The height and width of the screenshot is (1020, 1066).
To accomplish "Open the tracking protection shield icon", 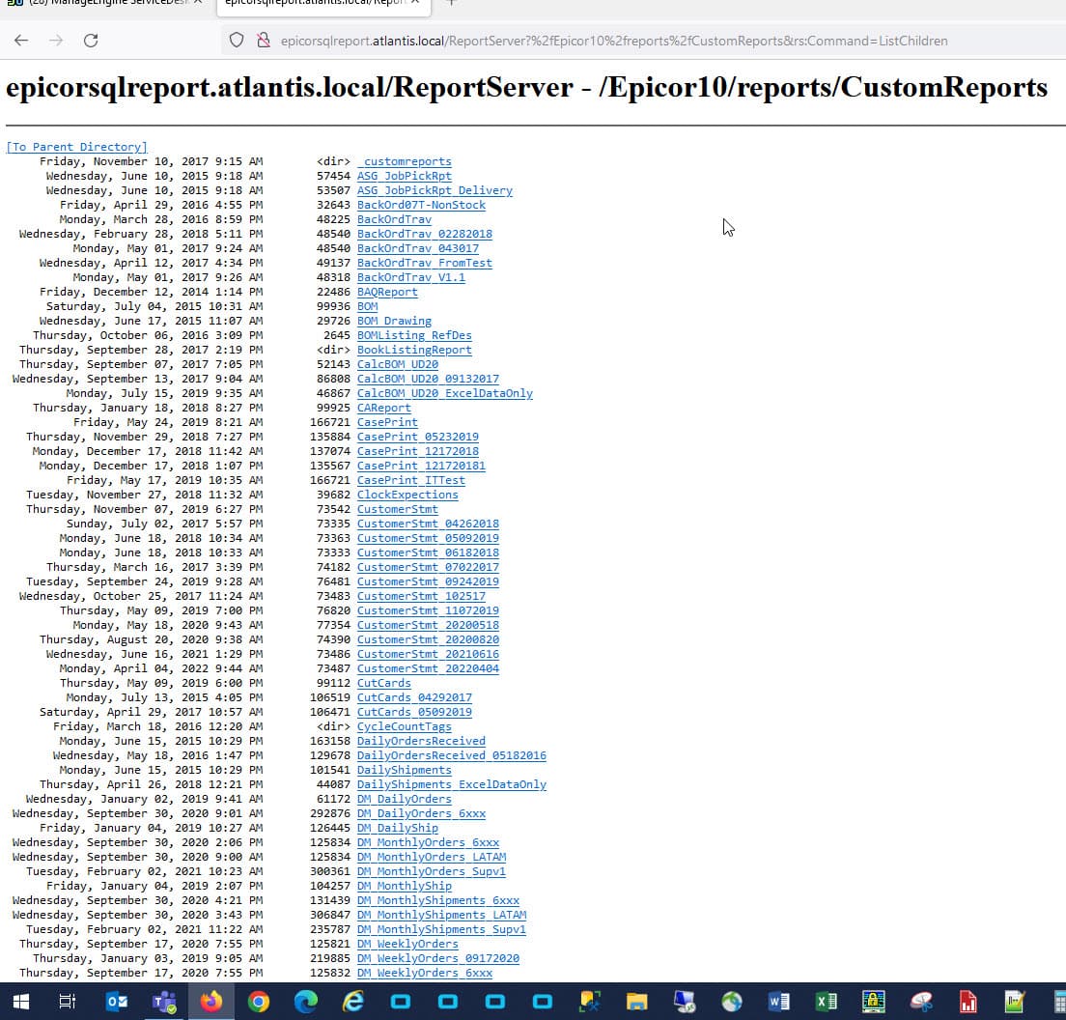I will click(236, 41).
